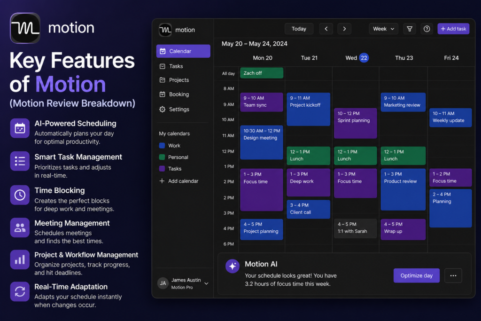Open Wednesday's Lunch event
481x321 pixels.
[x=355, y=156]
